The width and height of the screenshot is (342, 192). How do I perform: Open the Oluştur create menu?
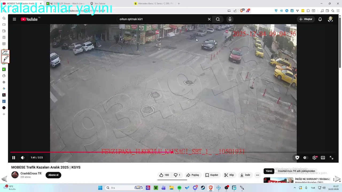[306, 19]
